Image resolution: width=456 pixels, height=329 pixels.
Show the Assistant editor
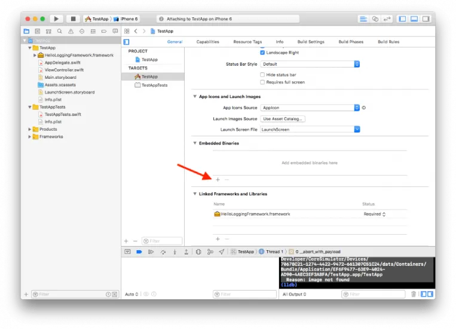375,19
